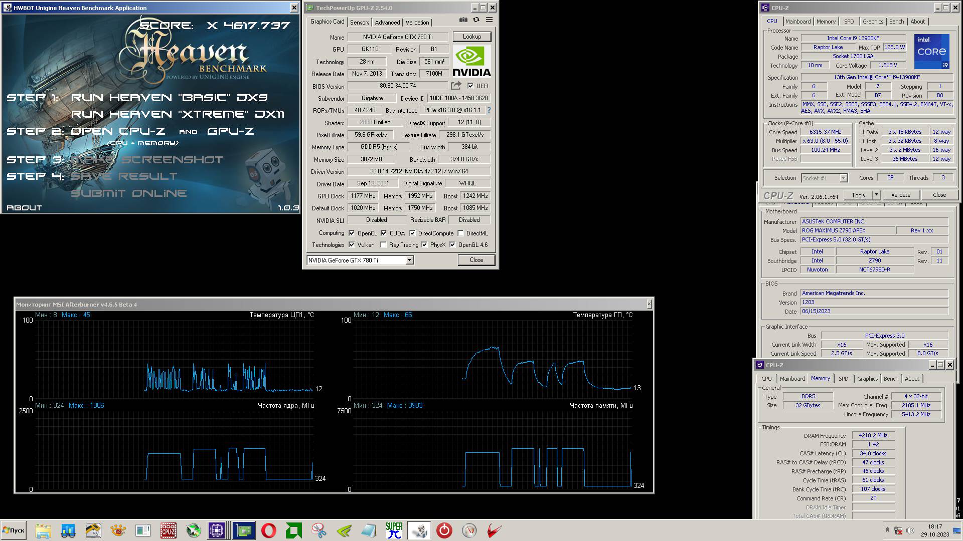
Task: Click the memory clock graph in Afterburner
Action: tap(493, 450)
